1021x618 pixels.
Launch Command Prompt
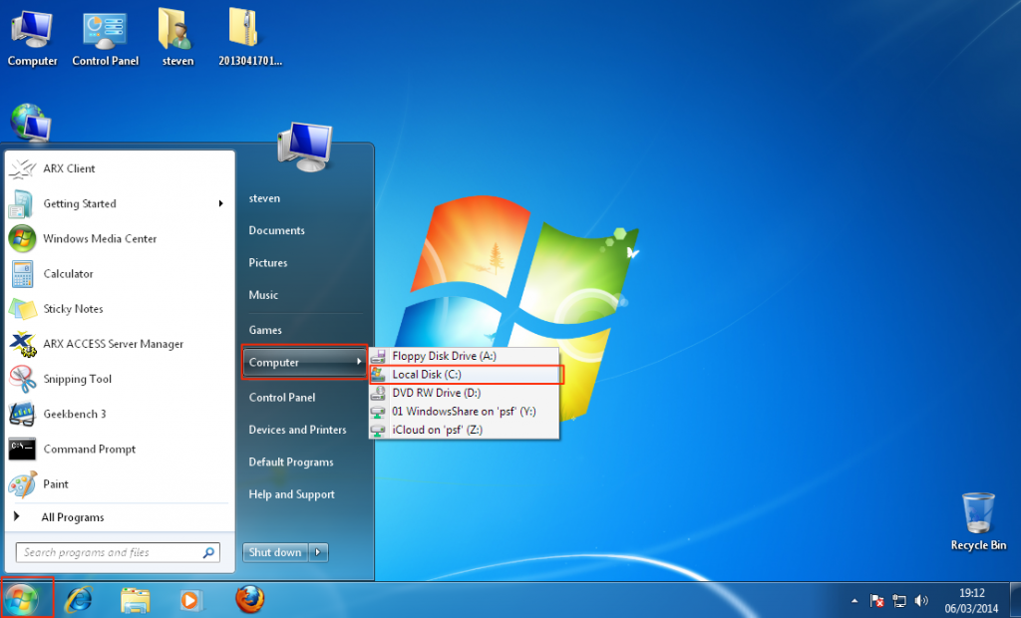pyautogui.click(x=120, y=450)
